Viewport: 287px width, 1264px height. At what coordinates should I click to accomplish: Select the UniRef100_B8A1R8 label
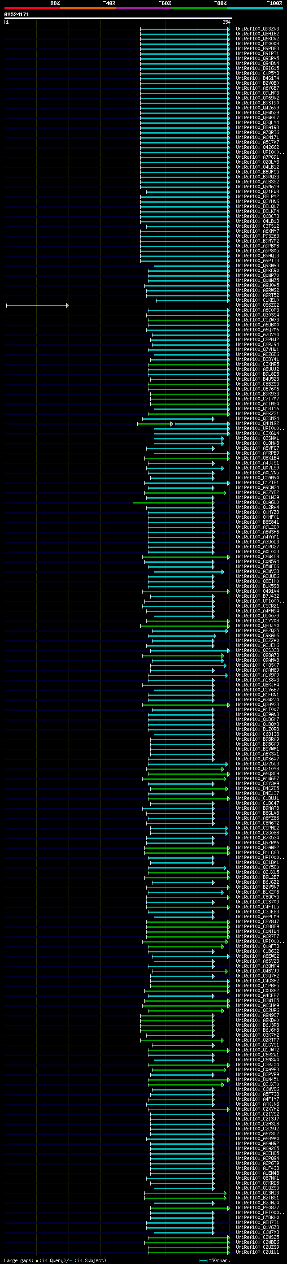(x=257, y=128)
